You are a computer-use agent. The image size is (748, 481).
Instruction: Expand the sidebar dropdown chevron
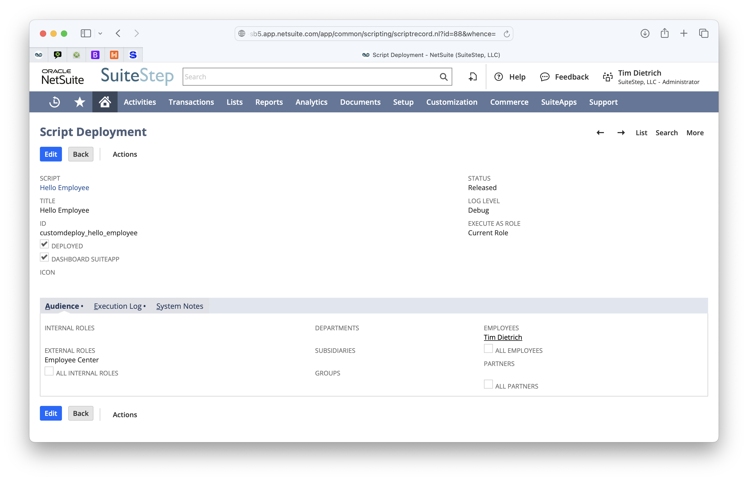coord(100,33)
